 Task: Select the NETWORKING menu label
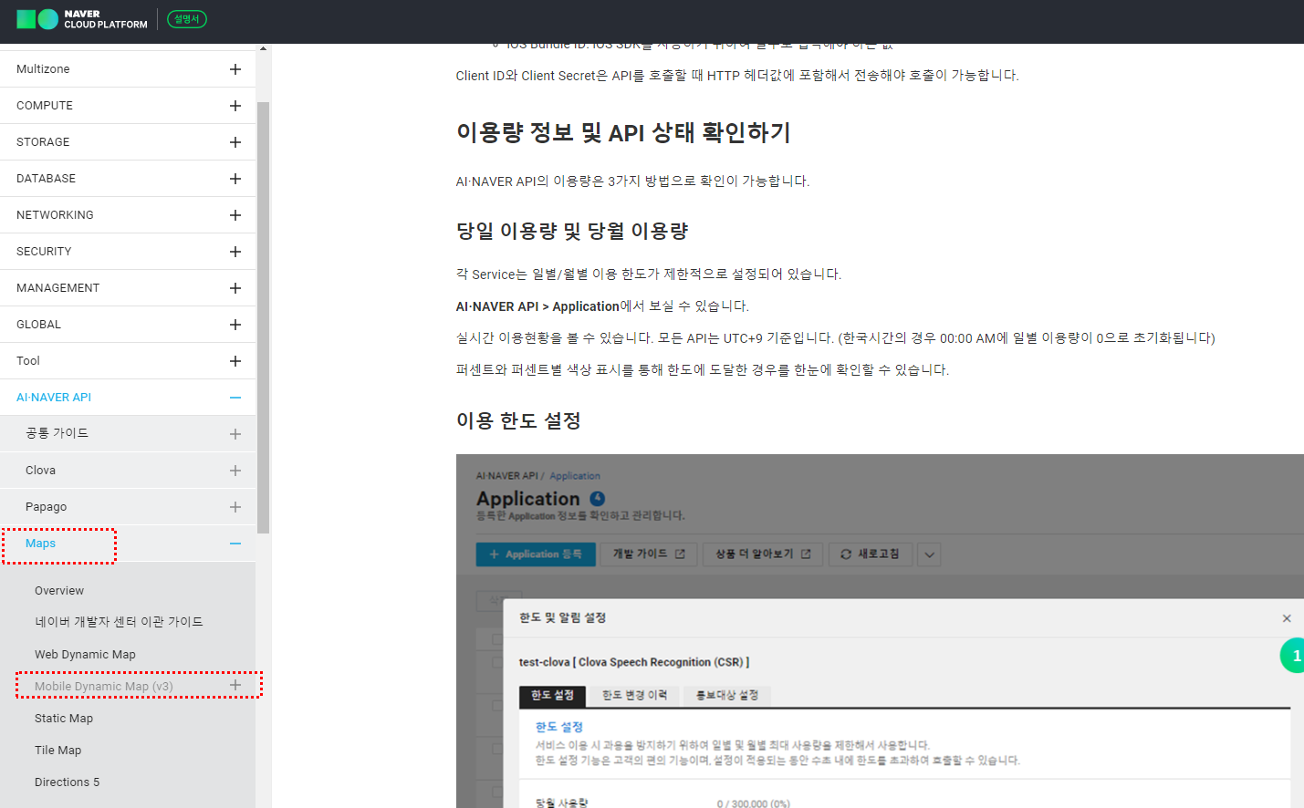click(x=55, y=215)
